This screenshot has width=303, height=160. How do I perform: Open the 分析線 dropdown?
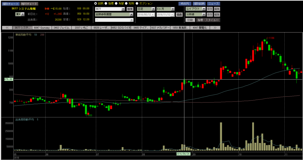[x=196, y=14]
